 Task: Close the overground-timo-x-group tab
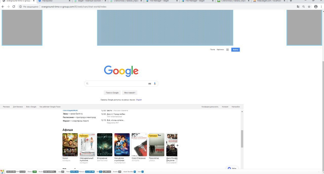[x=34, y=1]
